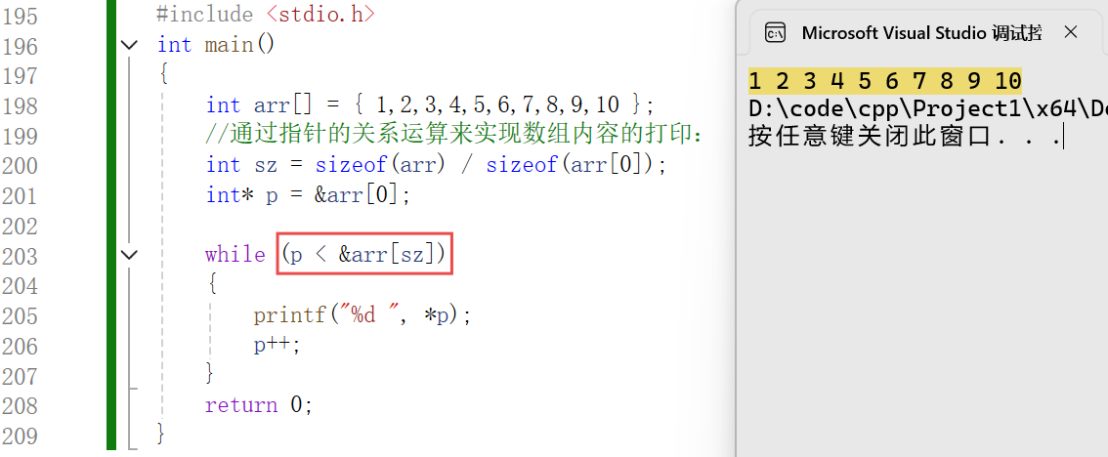Click line number 209
Image resolution: width=1108 pixels, height=457 pixels.
click(x=20, y=436)
